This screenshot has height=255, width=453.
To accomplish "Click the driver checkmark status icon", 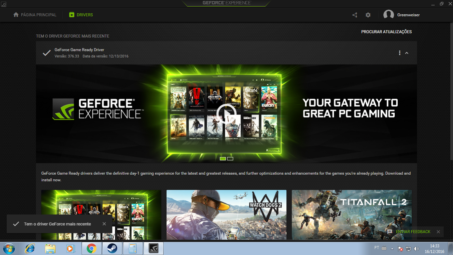I will pyautogui.click(x=47, y=53).
